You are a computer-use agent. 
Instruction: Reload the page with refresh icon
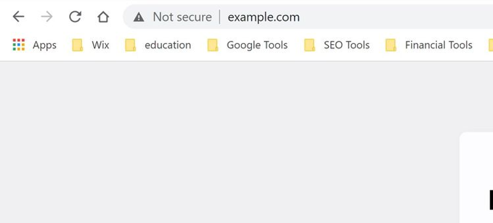[x=75, y=17]
